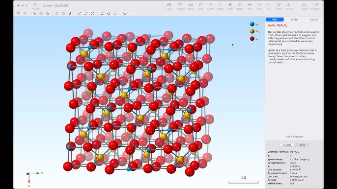This screenshot has height=189, width=337.
Task: Click the red O legend swatch
Action: click(252, 39)
